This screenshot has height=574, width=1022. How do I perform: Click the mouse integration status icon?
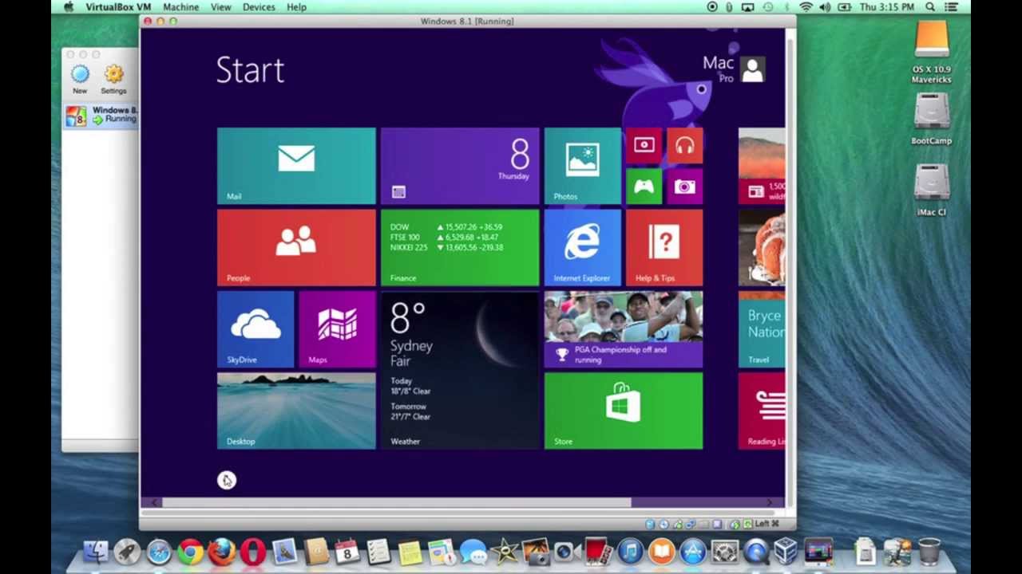coord(734,524)
